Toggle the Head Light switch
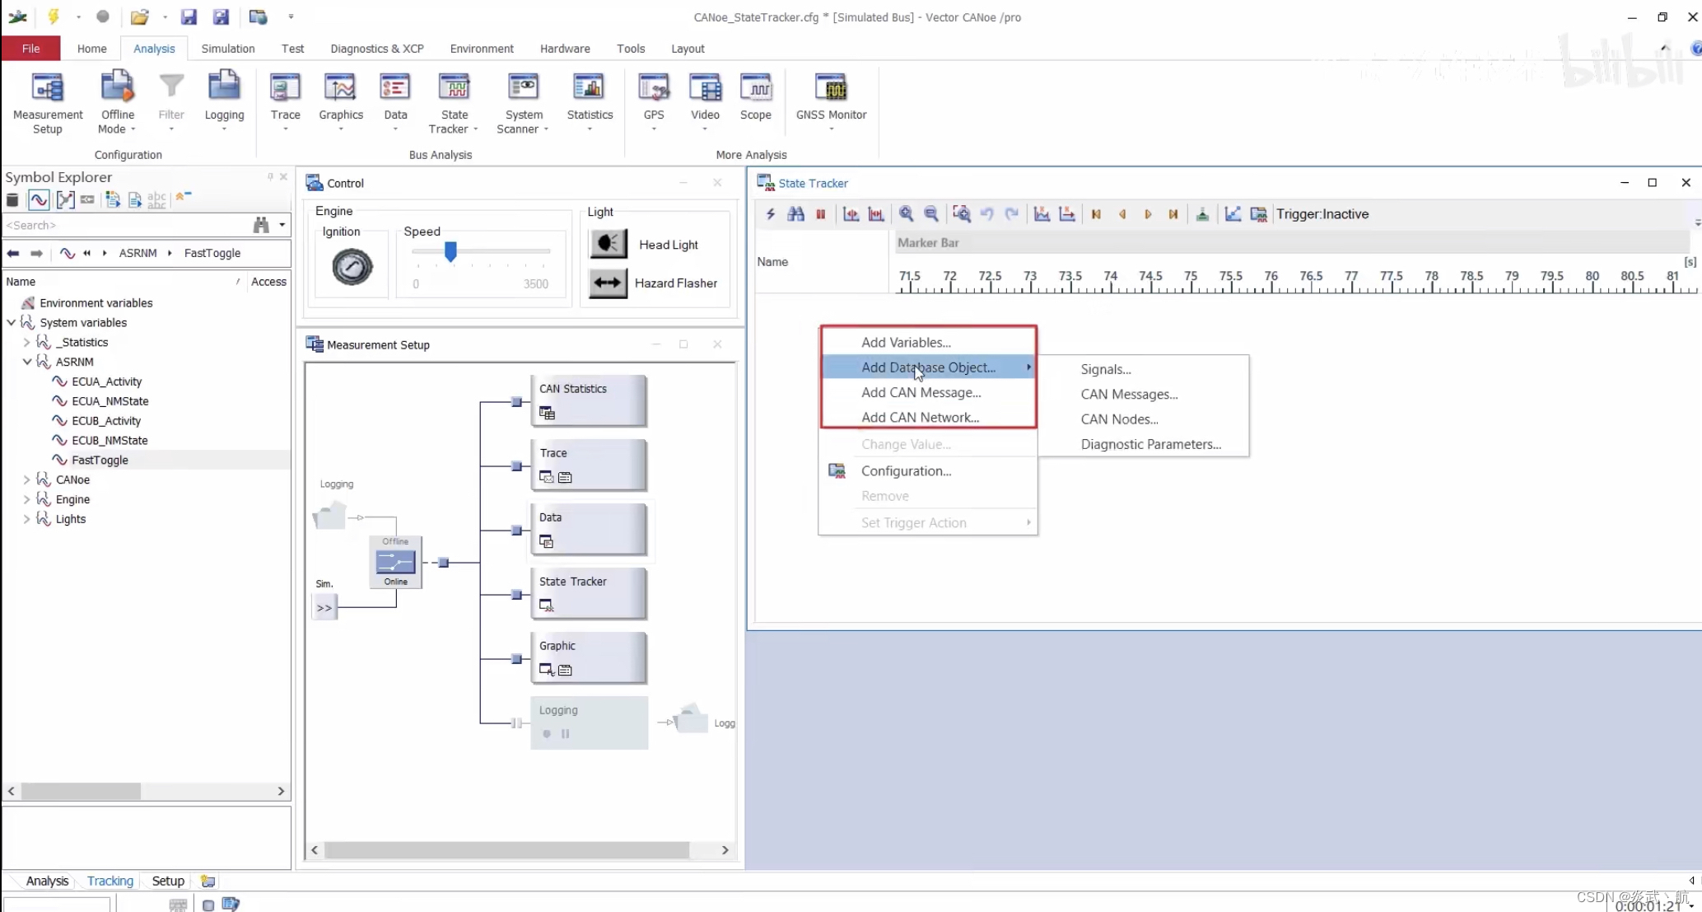1702x912 pixels. [x=608, y=244]
